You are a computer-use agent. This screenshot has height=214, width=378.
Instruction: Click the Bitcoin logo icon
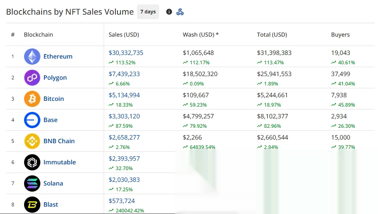click(32, 99)
